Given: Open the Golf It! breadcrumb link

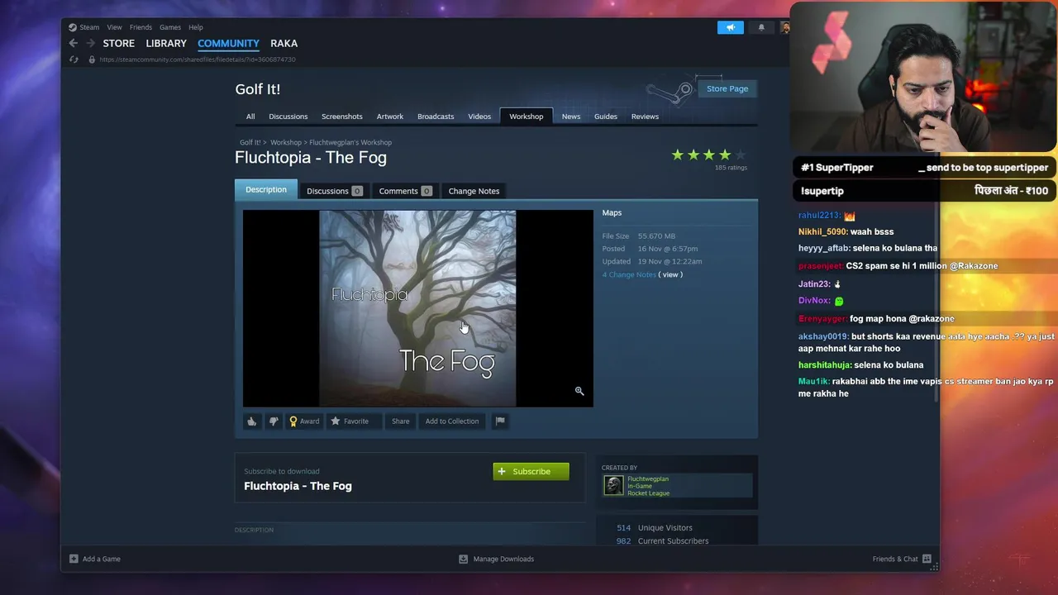Looking at the screenshot, I should click(250, 142).
